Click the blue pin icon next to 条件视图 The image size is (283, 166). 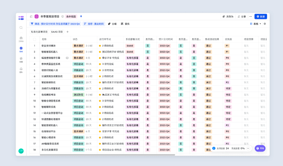(81, 16)
